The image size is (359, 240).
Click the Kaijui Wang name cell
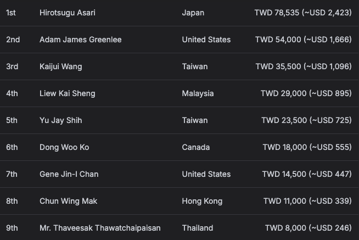pos(61,66)
